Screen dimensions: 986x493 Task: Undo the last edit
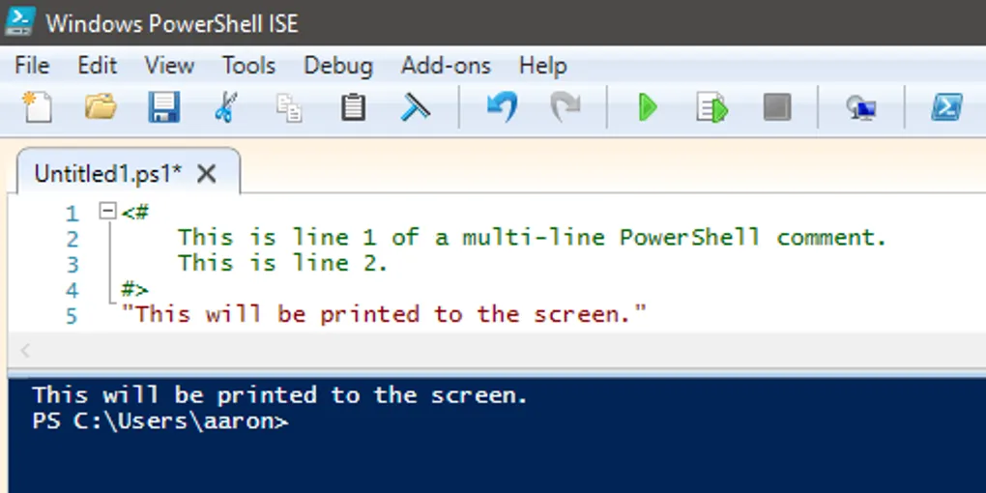(501, 106)
